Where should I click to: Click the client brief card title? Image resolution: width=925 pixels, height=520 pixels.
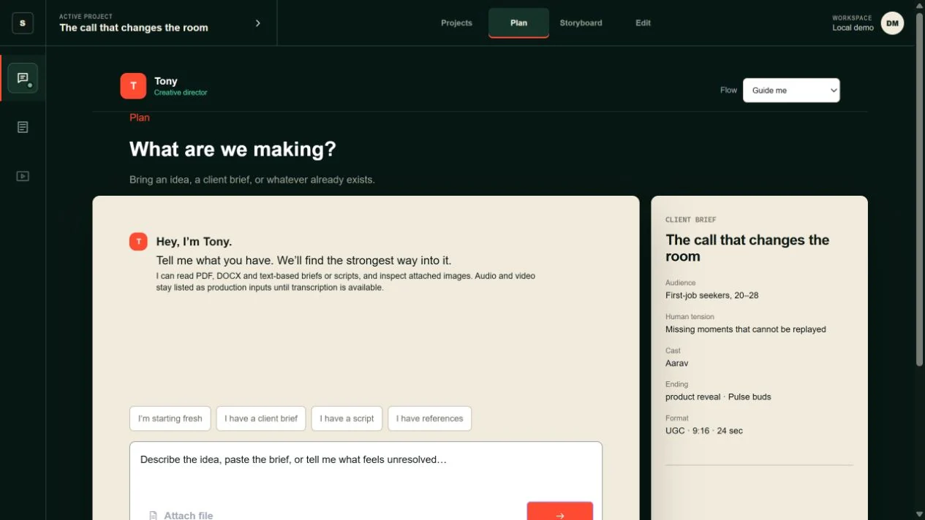(747, 248)
